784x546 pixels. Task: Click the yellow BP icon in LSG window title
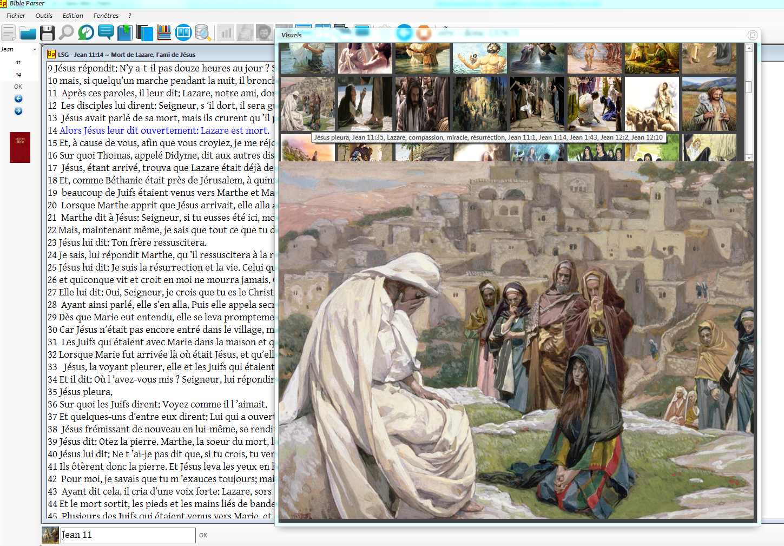coord(51,54)
